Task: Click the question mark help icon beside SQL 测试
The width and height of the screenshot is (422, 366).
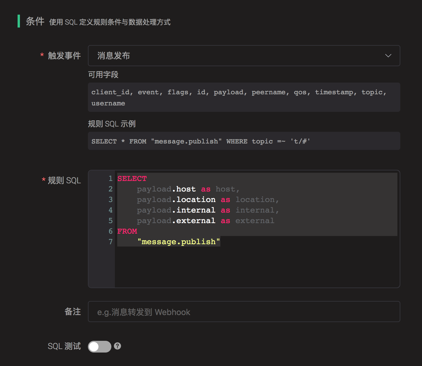Action: [x=118, y=346]
